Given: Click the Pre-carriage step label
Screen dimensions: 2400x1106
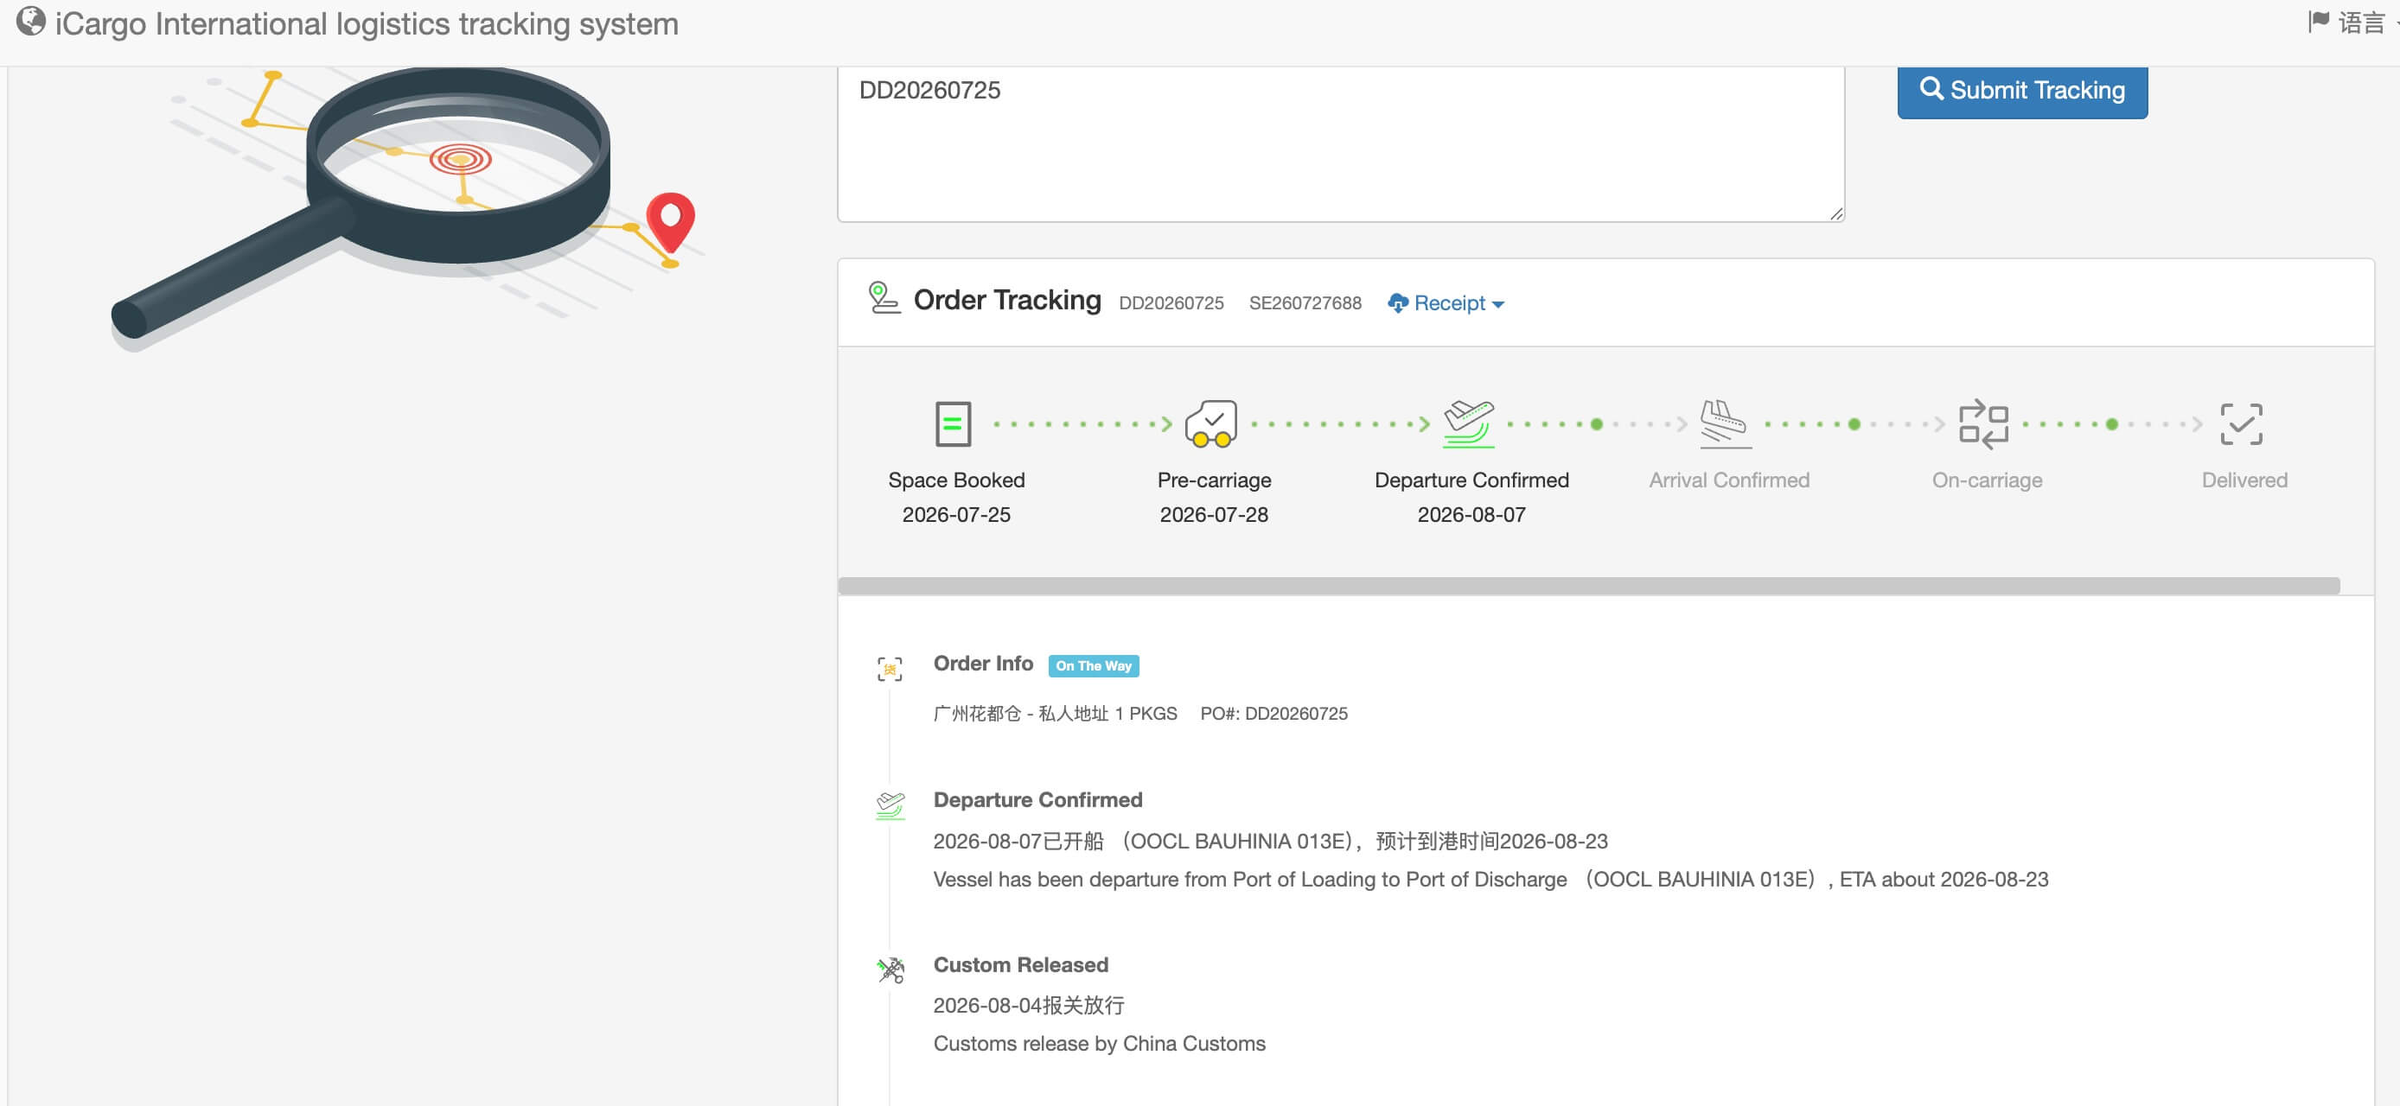Looking at the screenshot, I should (x=1213, y=480).
